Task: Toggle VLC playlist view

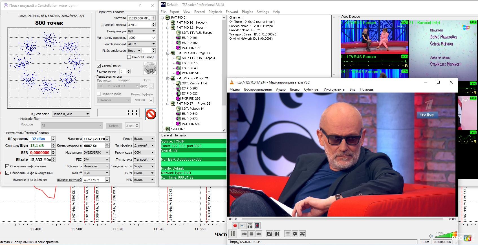Action: coord(287,234)
